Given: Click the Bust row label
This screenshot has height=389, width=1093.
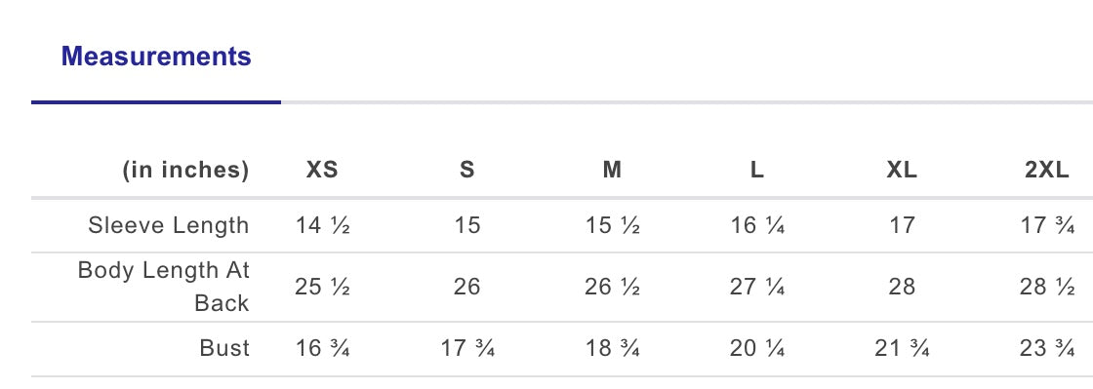Looking at the screenshot, I should 224,348.
